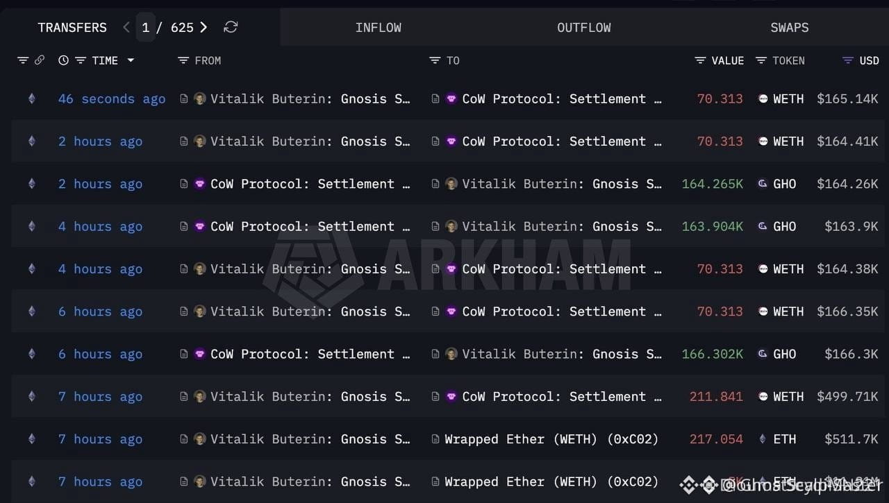Viewport: 889px width, 503px height.
Task: Refresh the transfers list
Action: pyautogui.click(x=231, y=27)
